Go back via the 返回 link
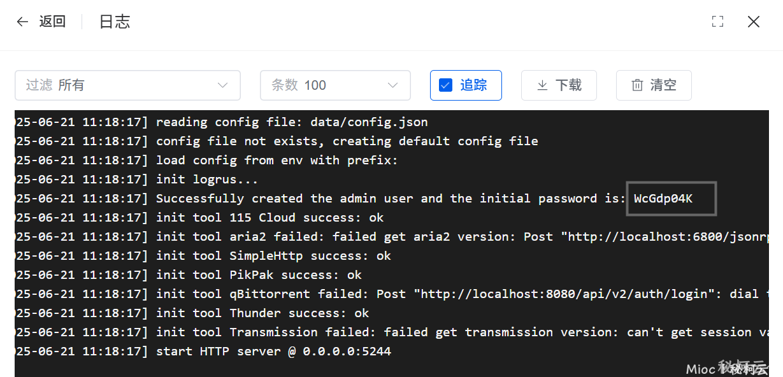Viewport: 783px width, 377px height. (x=52, y=22)
